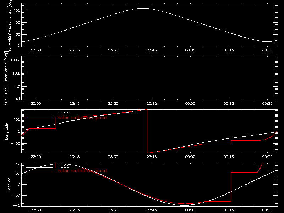Click the 100.0 value on Moon angle axis
Screen dimensions: 284x213
pos(15,60)
